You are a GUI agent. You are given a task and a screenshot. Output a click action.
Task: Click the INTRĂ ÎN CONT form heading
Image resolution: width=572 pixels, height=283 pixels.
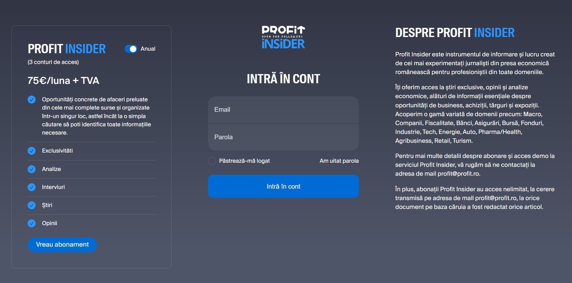[x=283, y=79]
